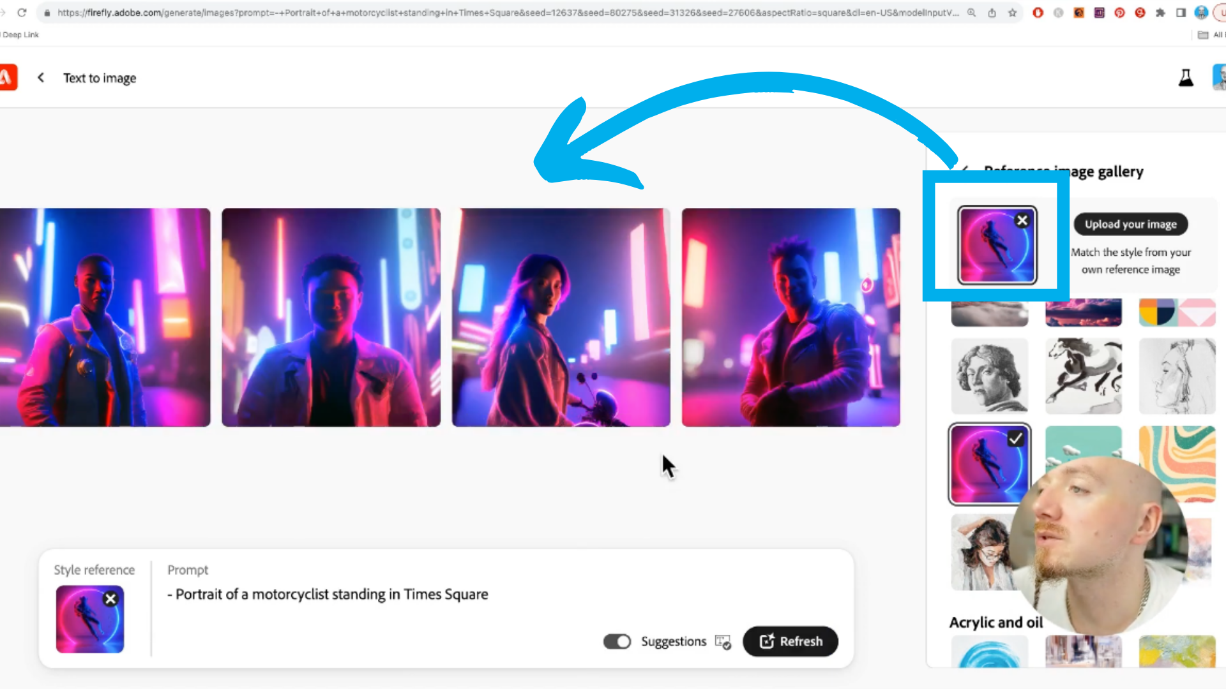Bookmark page with the star icon
1226x689 pixels.
[1012, 12]
